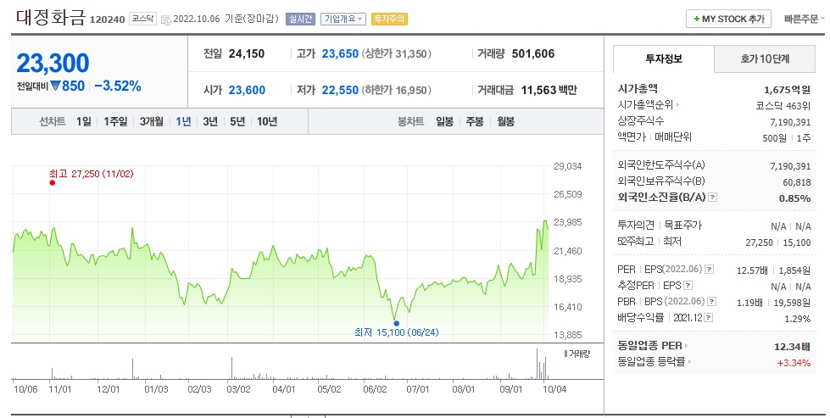Image resolution: width=830 pixels, height=418 pixels.
Task: Click the 고가 23,650 value
Action: pos(340,53)
